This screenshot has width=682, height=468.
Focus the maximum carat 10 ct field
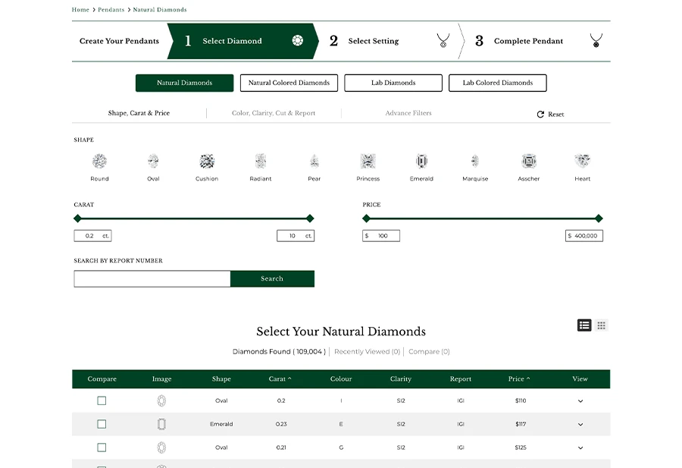point(296,236)
